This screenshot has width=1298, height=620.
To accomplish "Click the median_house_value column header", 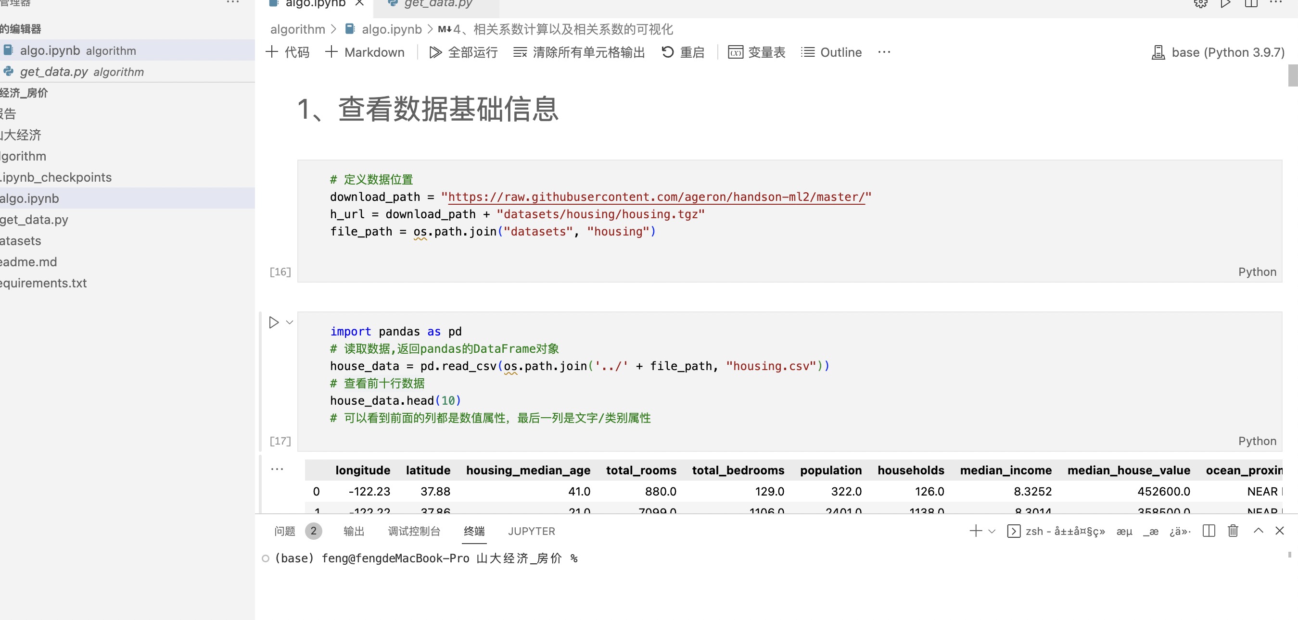I will pyautogui.click(x=1129, y=470).
